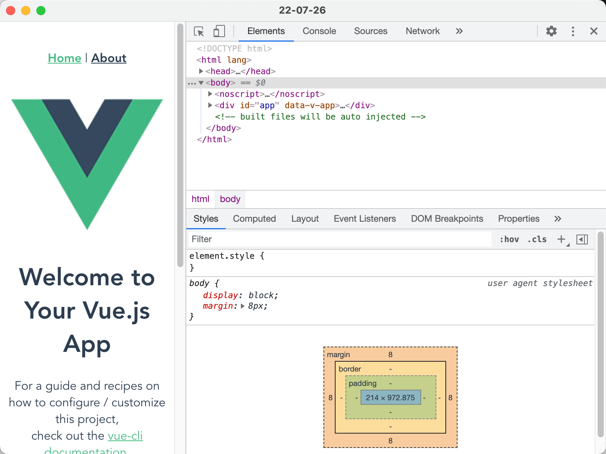Switch to the Console tab

(x=319, y=31)
